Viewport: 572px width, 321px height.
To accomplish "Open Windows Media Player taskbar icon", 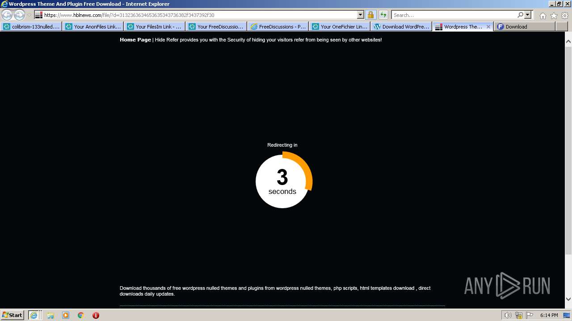I will point(66,315).
